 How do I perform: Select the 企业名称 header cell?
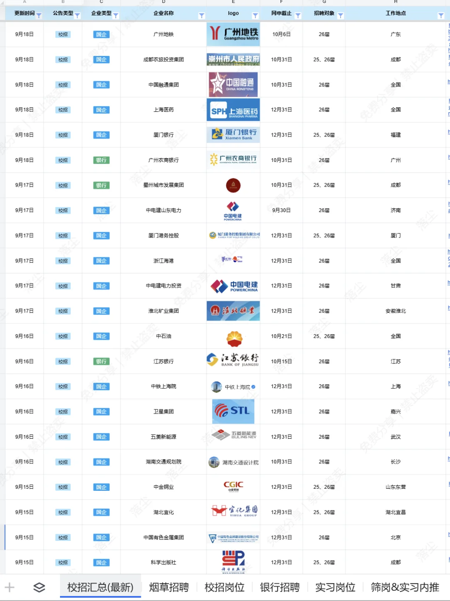click(163, 13)
